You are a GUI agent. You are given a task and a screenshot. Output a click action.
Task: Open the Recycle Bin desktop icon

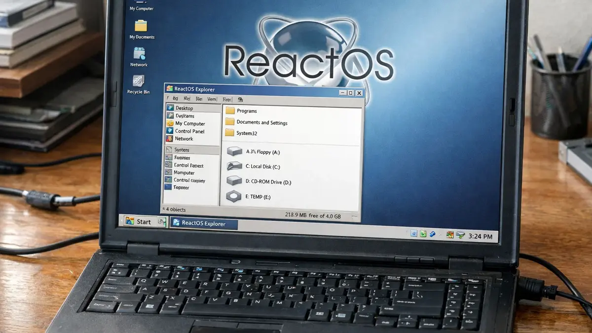tap(138, 84)
